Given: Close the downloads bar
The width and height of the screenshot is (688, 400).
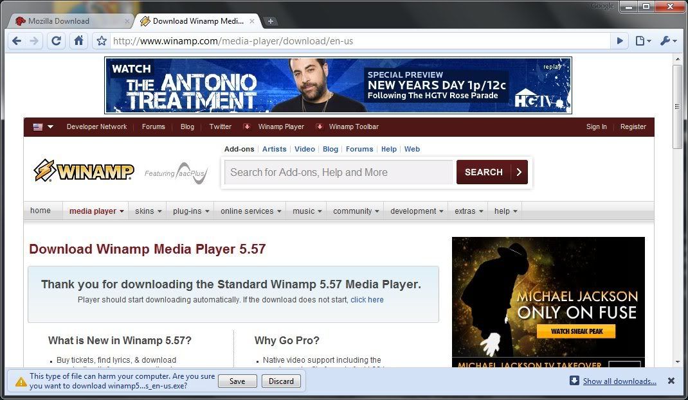Looking at the screenshot, I should point(671,381).
